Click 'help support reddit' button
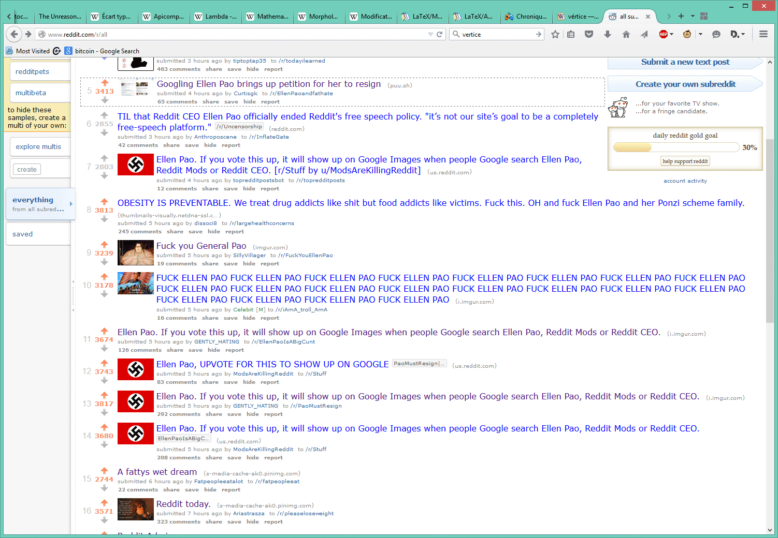Screen dimensions: 778x538 685,161
